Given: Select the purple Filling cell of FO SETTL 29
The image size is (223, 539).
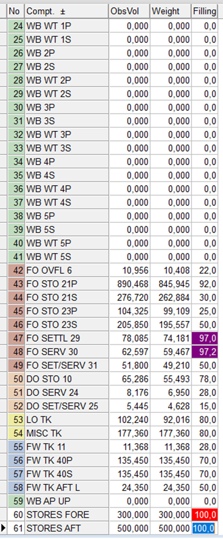Looking at the screenshot, I should pyautogui.click(x=204, y=338).
